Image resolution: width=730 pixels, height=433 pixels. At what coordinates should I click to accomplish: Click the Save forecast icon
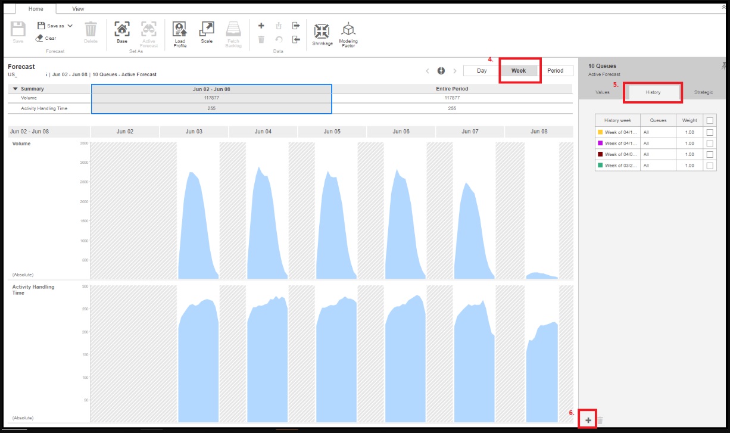click(x=18, y=29)
